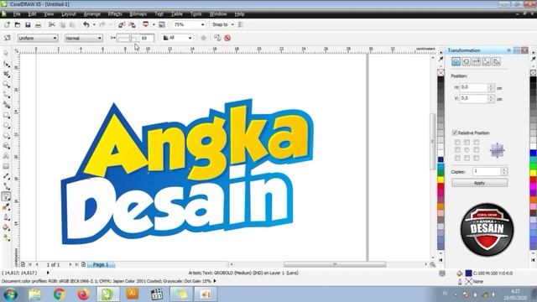Screen dimensions: 537x302
Task: Click the Export icon in toolbar
Action: pyautogui.click(x=132, y=24)
